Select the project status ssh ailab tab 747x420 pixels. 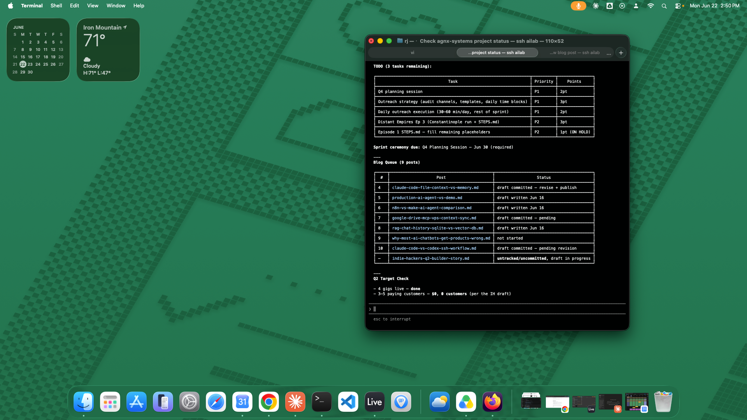(497, 52)
